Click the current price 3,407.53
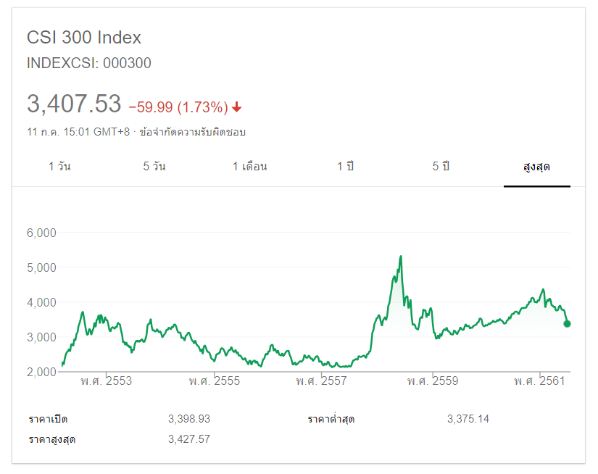This screenshot has width=598, height=474. pos(74,104)
